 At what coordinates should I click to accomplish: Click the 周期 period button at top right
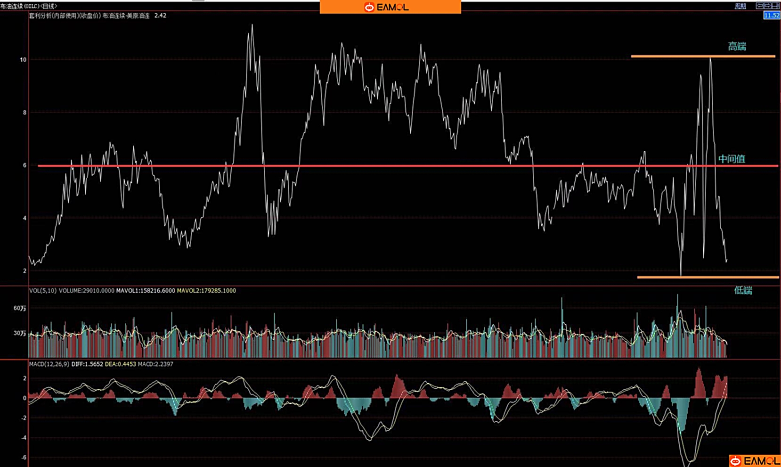(x=740, y=6)
